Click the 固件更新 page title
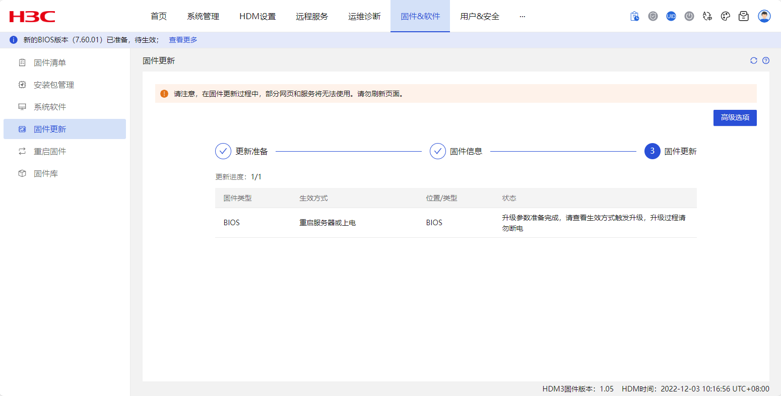Screen dimensions: 781x396 (x=159, y=60)
